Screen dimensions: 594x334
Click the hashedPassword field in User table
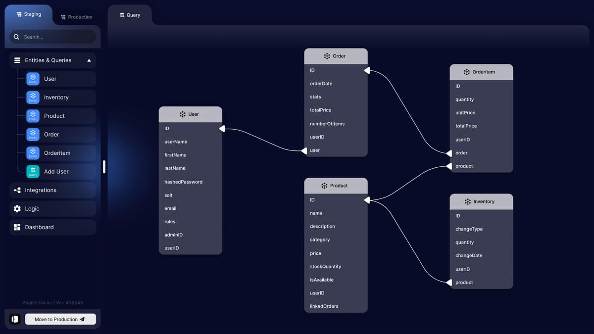point(184,182)
